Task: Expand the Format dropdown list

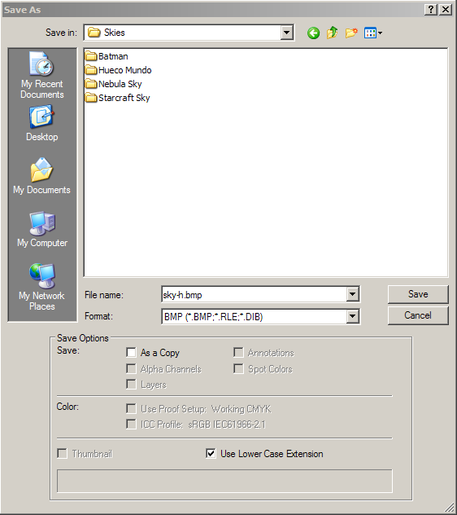Action: pyautogui.click(x=352, y=316)
